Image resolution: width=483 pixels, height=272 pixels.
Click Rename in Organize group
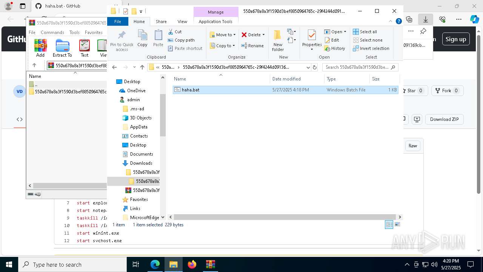tap(252, 46)
